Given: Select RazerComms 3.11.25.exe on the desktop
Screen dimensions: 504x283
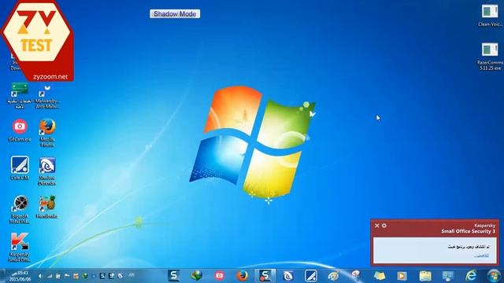Looking at the screenshot, I should coord(490,57).
